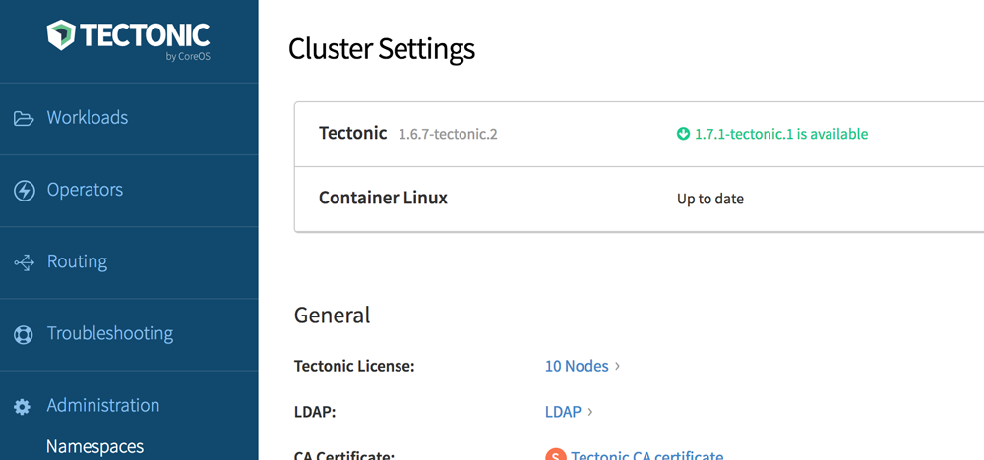Click the chevron after 10 Nodes
Image resolution: width=984 pixels, height=460 pixels.
(x=617, y=366)
